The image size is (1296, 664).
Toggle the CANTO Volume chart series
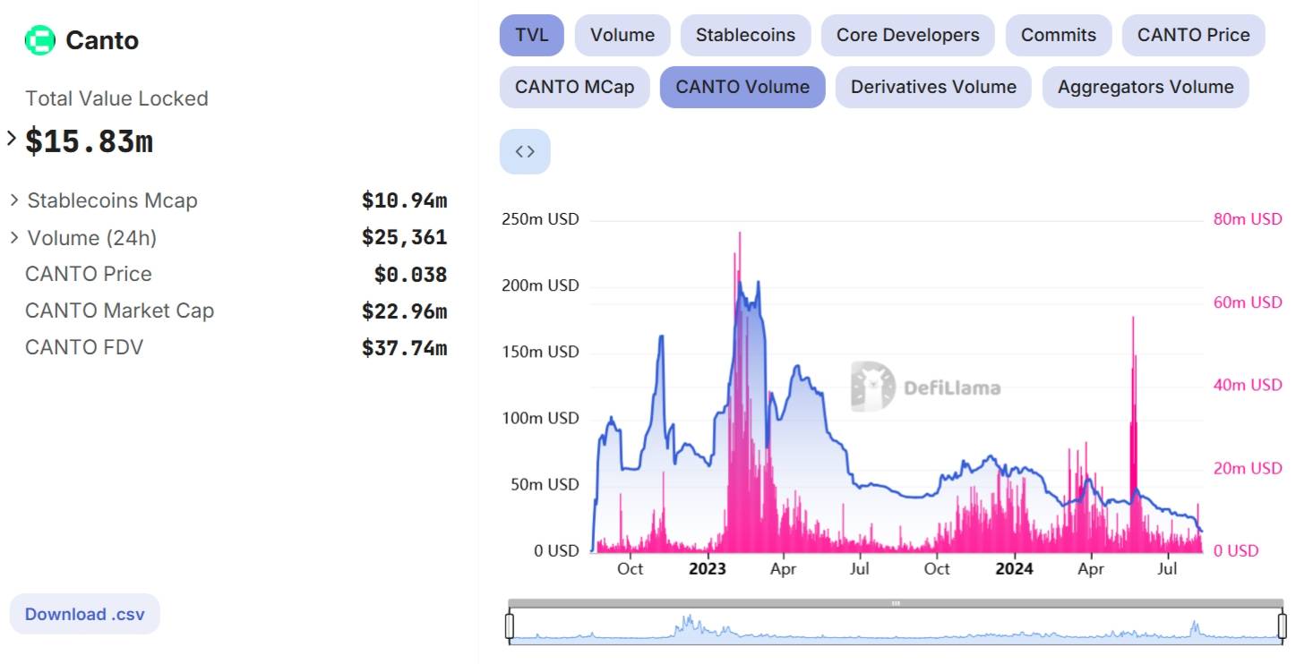click(x=742, y=87)
